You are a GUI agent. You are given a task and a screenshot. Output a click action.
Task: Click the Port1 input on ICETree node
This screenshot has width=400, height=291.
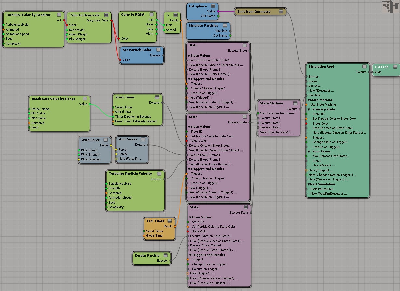[x=373, y=72]
